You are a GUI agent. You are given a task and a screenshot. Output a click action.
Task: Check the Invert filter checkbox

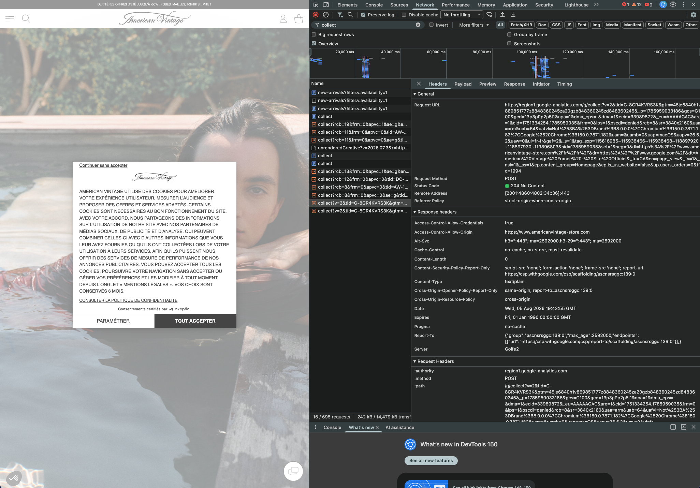point(431,25)
